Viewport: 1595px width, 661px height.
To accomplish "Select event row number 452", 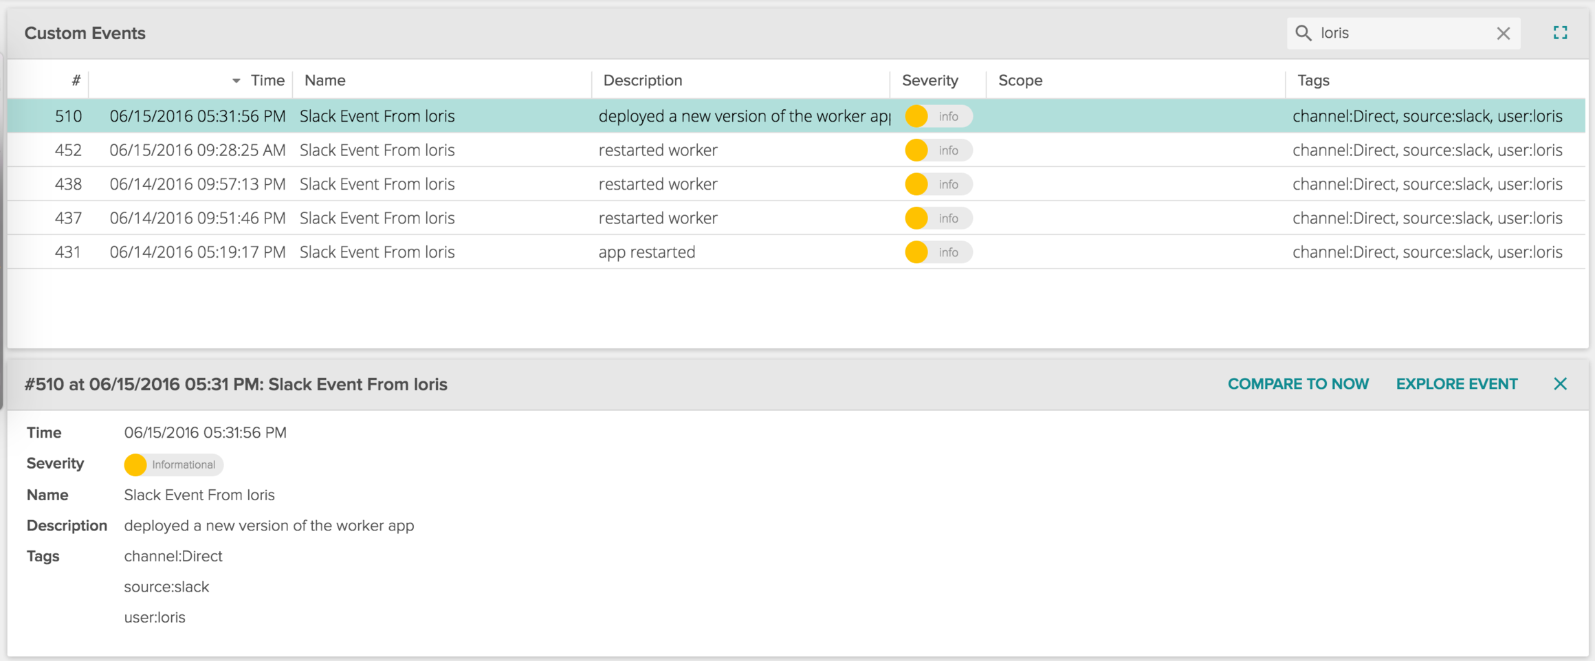I will [x=796, y=150].
